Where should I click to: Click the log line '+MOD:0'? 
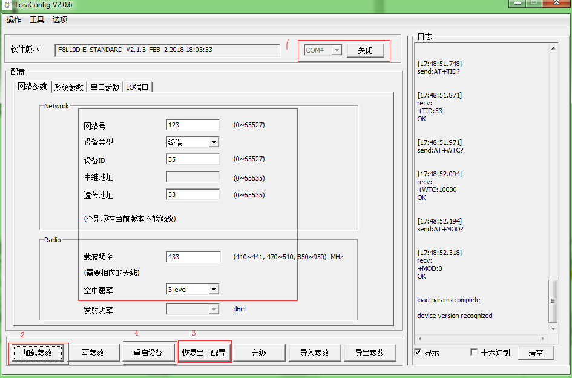(x=430, y=268)
